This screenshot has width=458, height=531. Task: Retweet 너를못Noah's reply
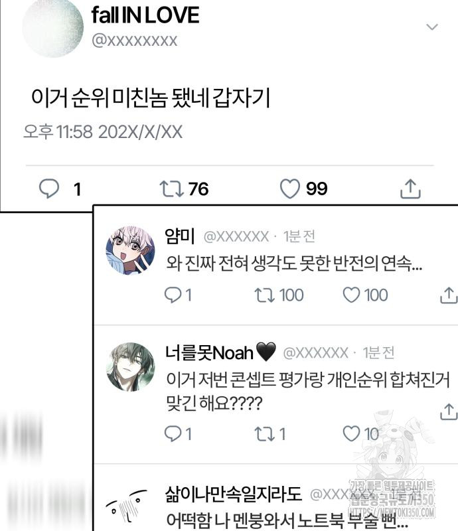tap(264, 434)
